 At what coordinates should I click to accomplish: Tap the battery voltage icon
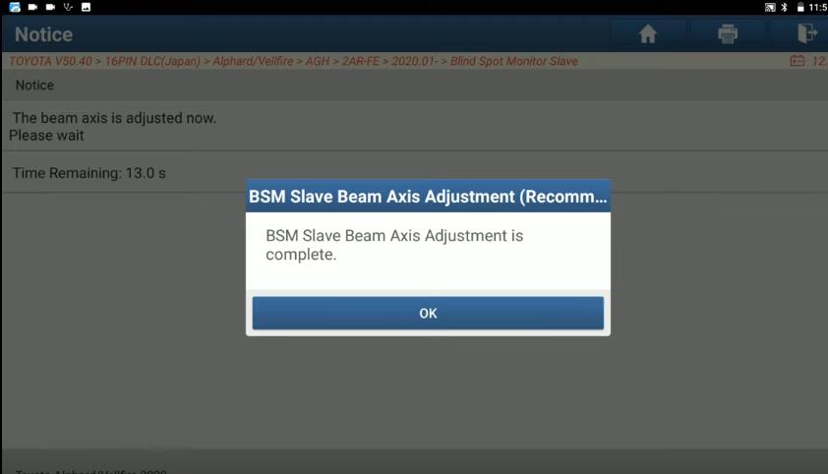point(798,61)
